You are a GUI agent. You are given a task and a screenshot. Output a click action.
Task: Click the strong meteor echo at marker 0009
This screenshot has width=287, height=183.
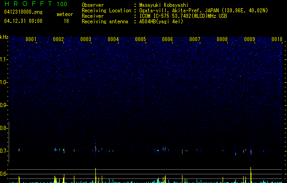click(251, 151)
